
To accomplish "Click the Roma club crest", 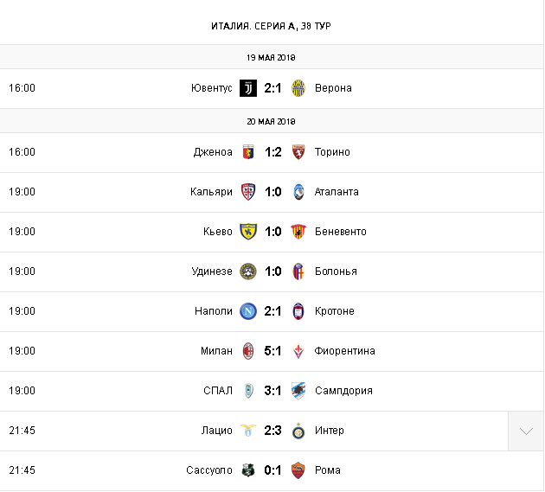I will (x=299, y=470).
